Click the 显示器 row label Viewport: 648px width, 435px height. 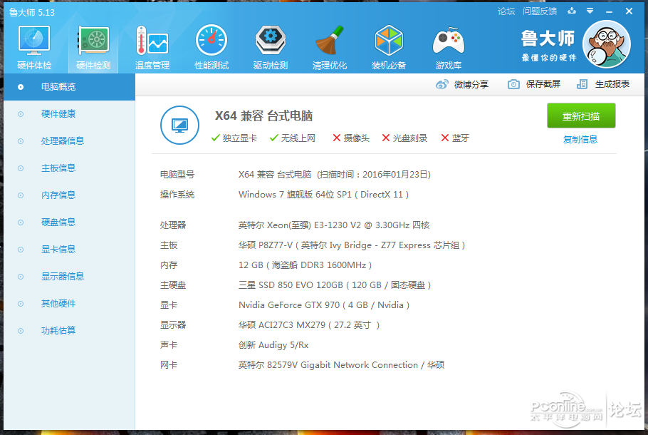(x=173, y=325)
